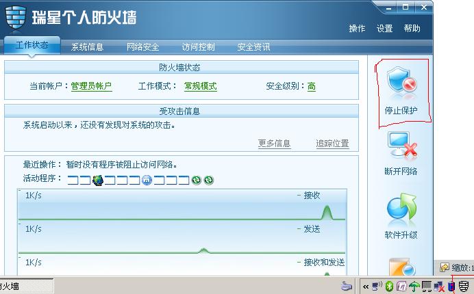Click the disconnected network tray icon with red X
Image resolution: width=474 pixels, height=294 pixels.
click(439, 286)
